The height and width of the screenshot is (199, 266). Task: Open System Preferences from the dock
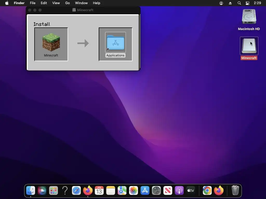coord(156,190)
